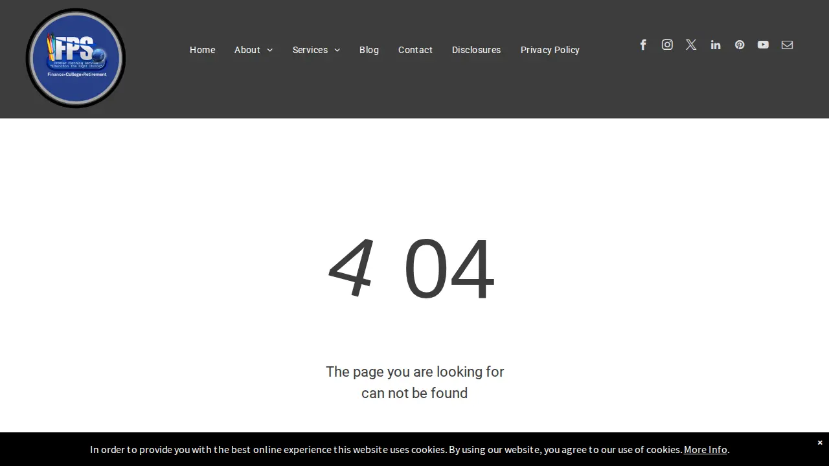Open the X (Twitter) social icon

[691, 45]
